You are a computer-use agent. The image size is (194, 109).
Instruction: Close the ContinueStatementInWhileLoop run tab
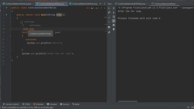(x=147, y=4)
